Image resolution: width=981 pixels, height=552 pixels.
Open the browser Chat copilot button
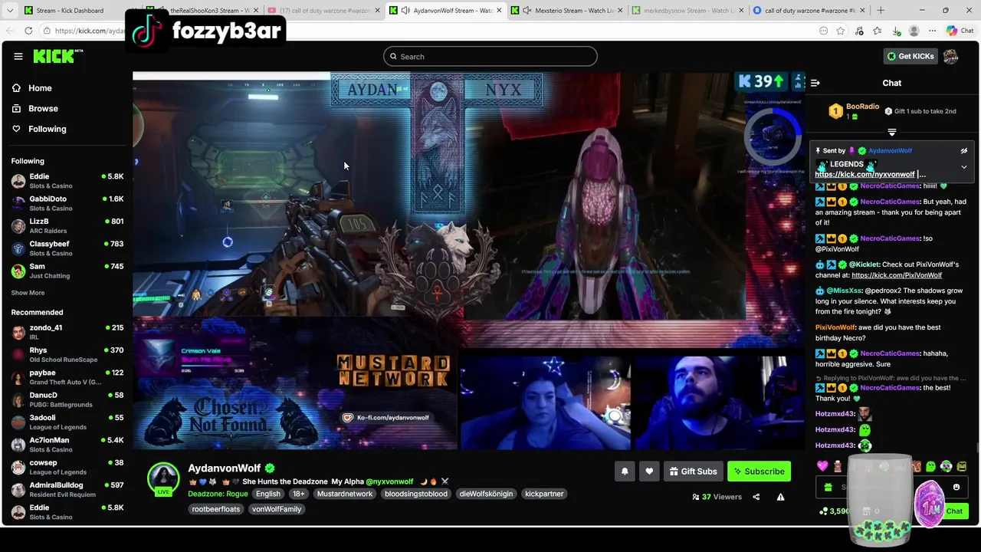pyautogui.click(x=960, y=31)
